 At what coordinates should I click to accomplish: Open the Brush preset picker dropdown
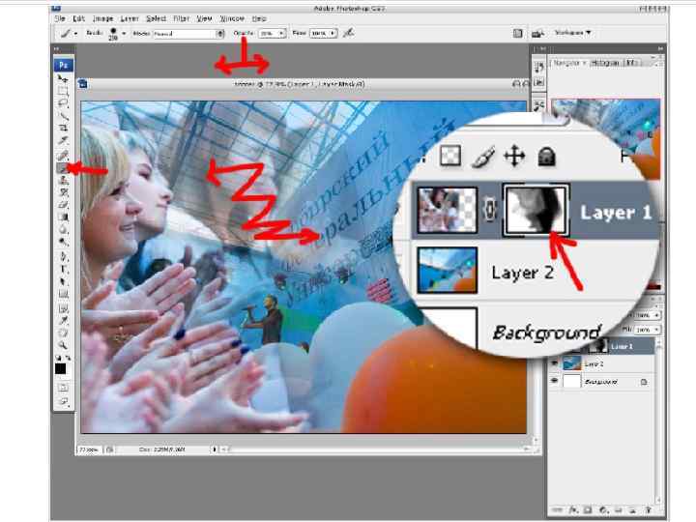tap(124, 33)
